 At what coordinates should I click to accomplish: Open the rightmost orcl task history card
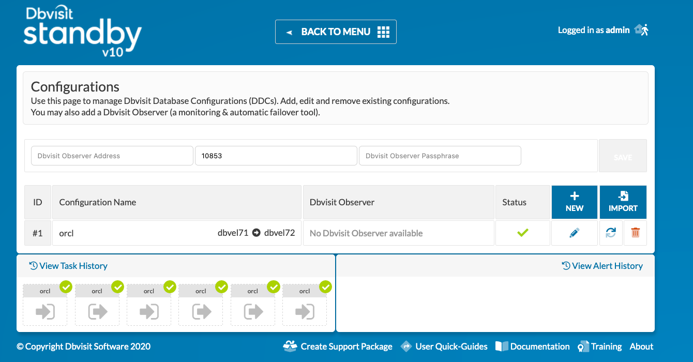305,305
